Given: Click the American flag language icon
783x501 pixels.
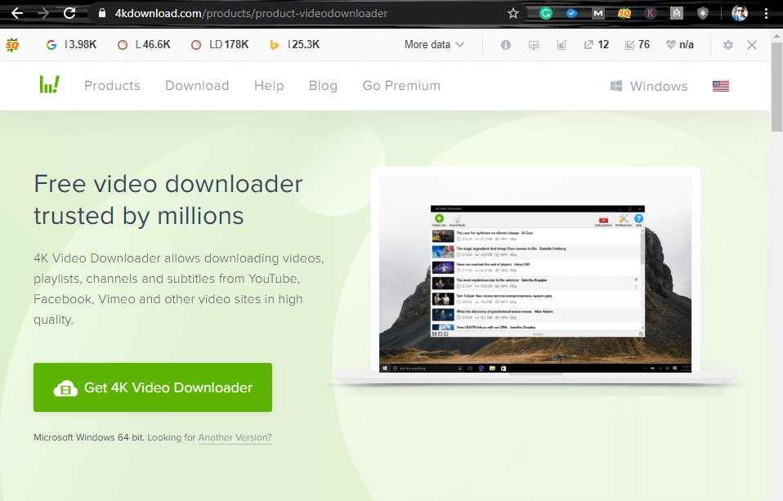Looking at the screenshot, I should pyautogui.click(x=720, y=85).
